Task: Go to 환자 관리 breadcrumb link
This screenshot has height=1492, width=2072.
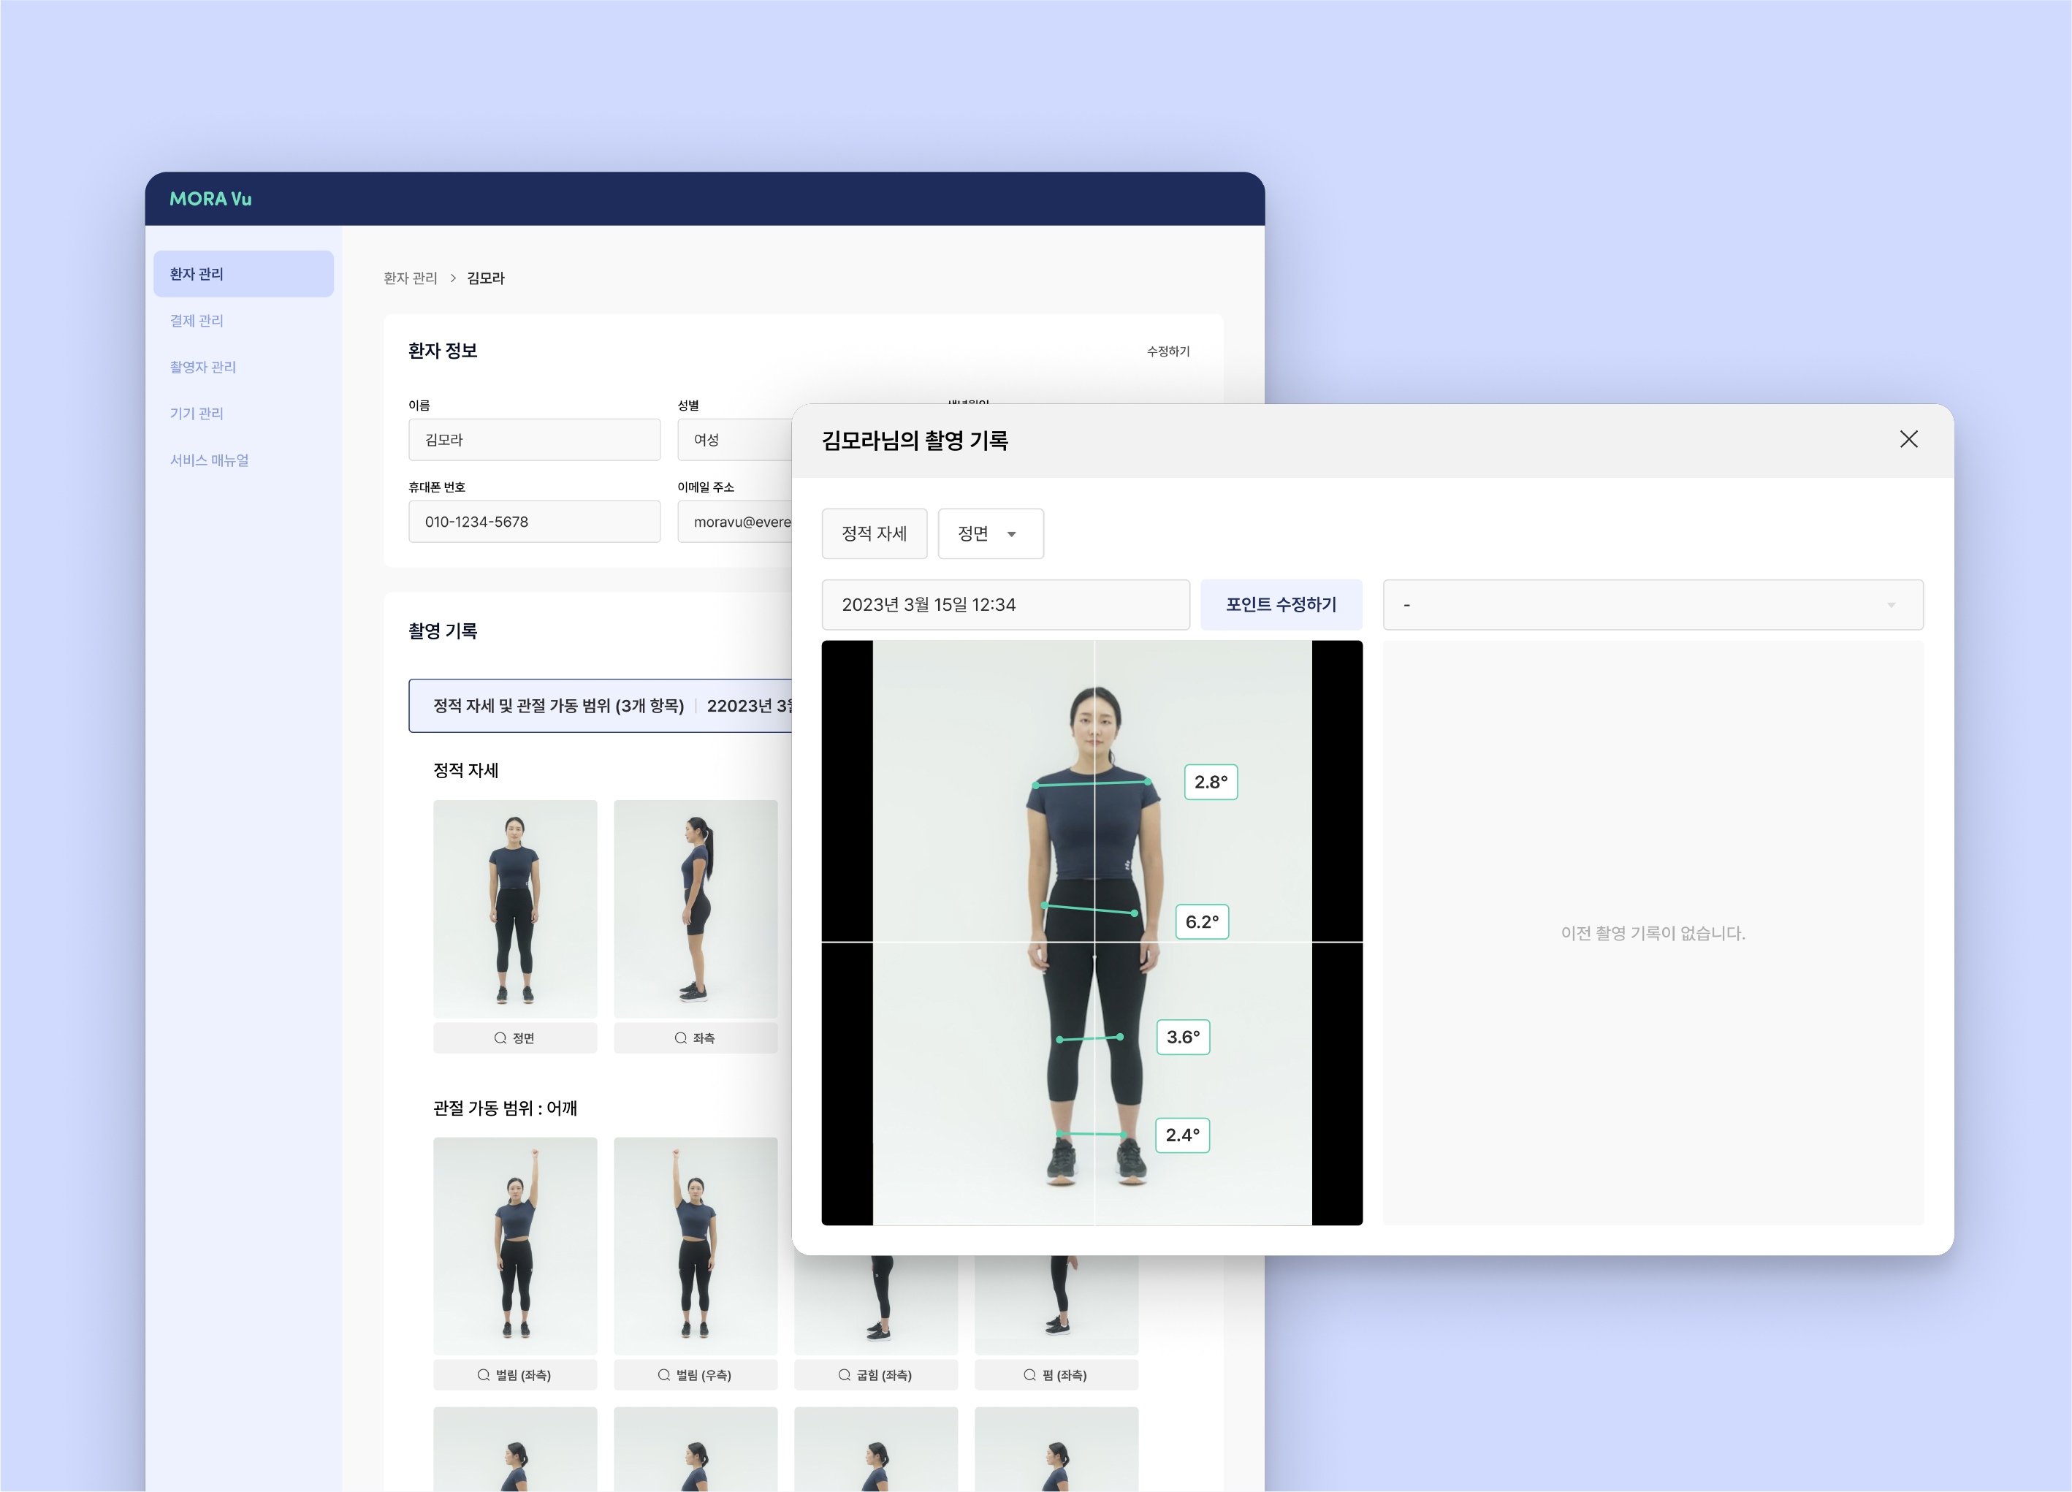Action: [x=410, y=278]
